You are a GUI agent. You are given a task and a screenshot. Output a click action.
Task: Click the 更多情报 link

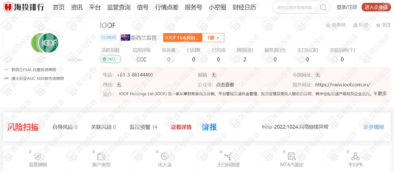pos(374,127)
